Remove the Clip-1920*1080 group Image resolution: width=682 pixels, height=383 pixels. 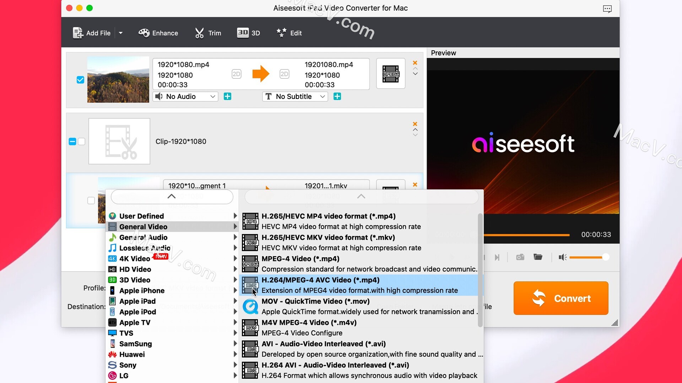[x=415, y=124]
